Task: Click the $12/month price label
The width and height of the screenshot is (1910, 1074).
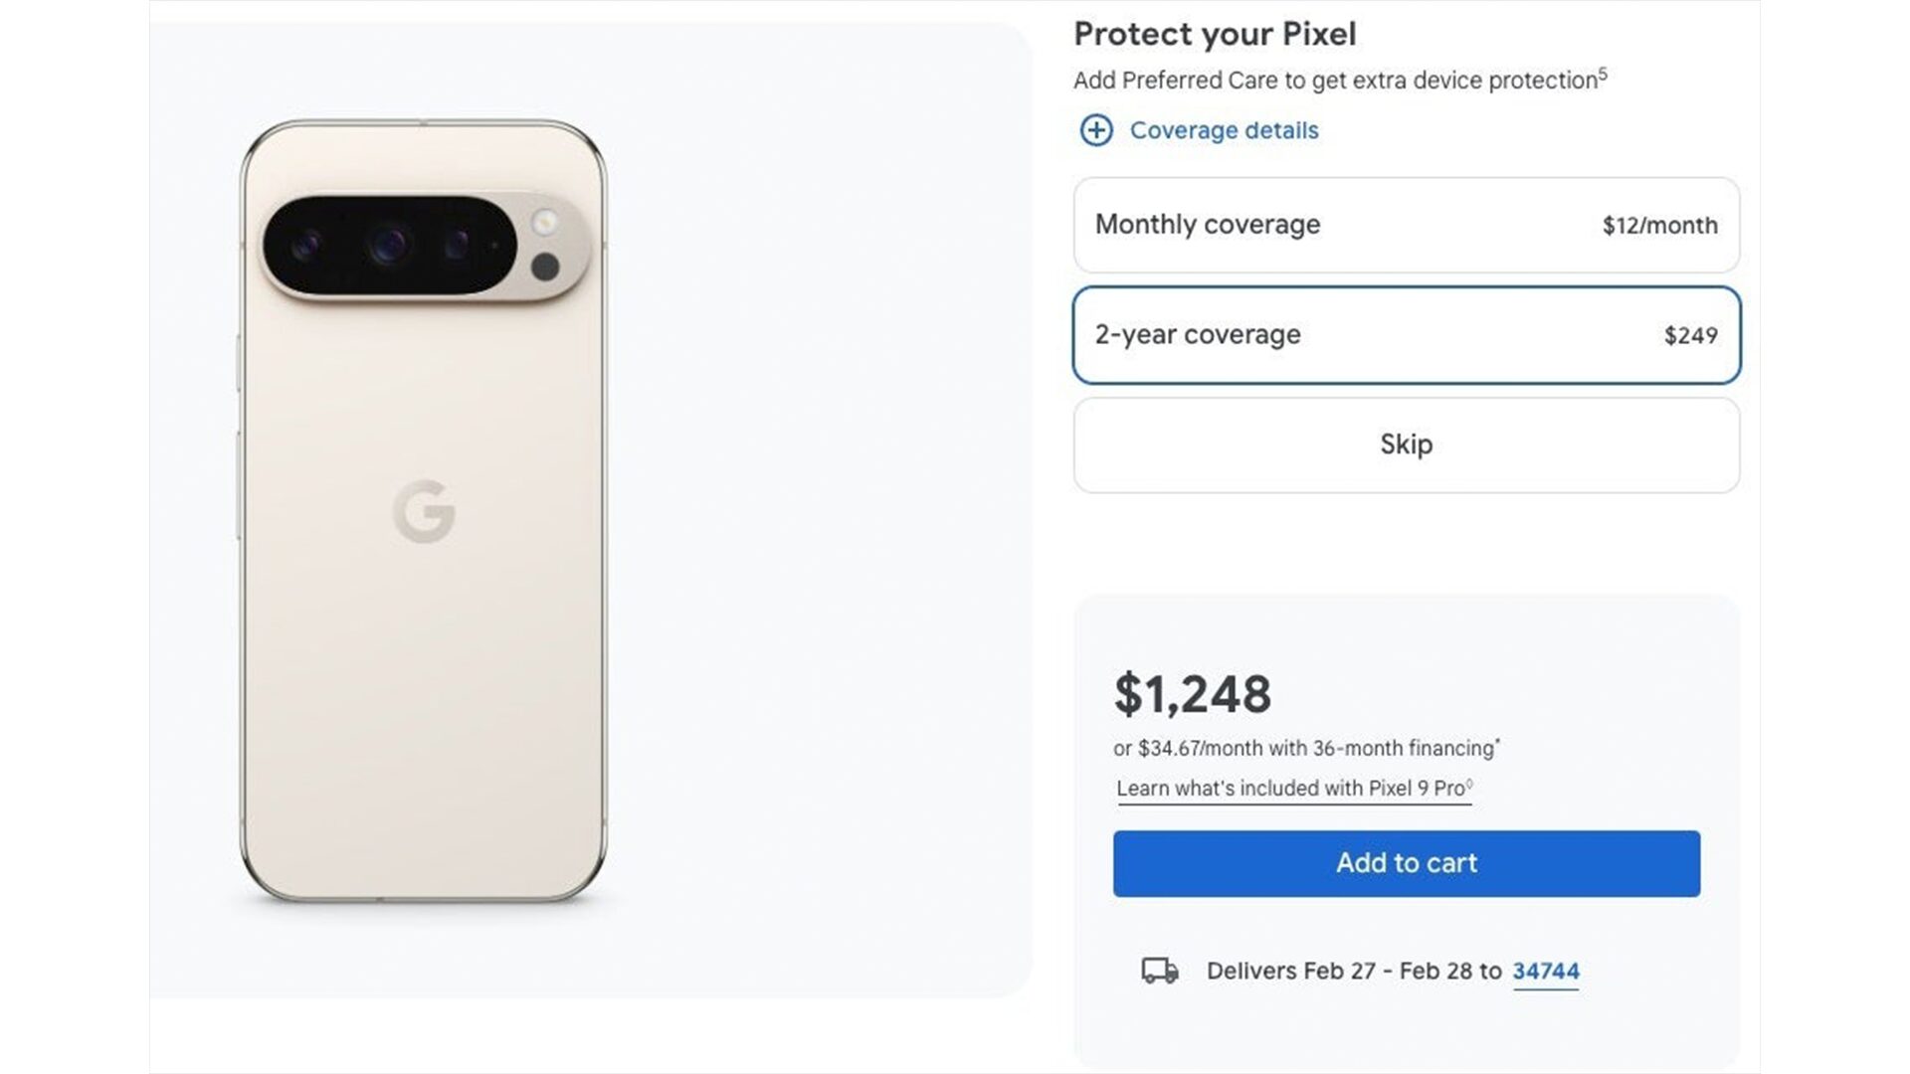Action: point(1659,226)
